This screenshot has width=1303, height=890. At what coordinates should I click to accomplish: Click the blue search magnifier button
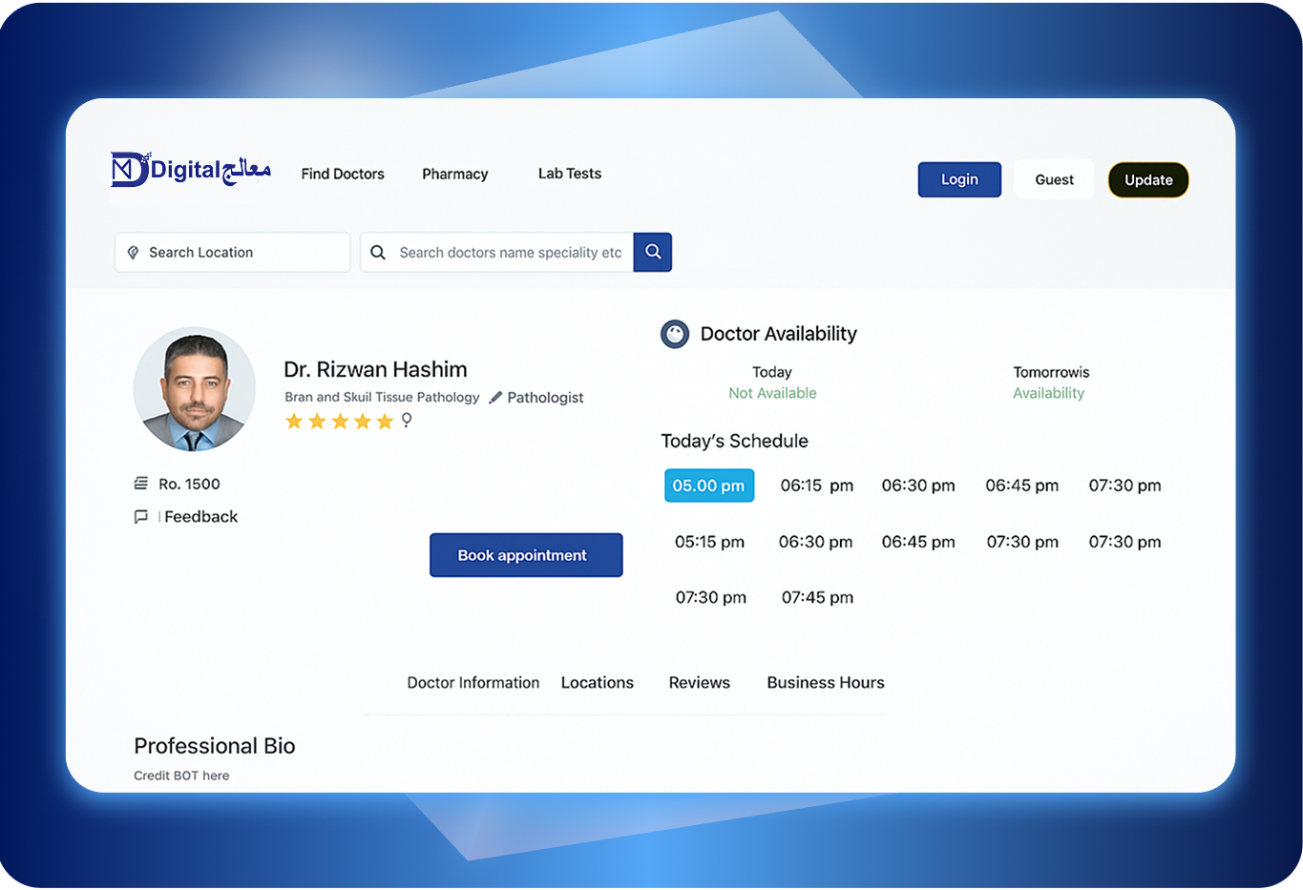pyautogui.click(x=653, y=252)
